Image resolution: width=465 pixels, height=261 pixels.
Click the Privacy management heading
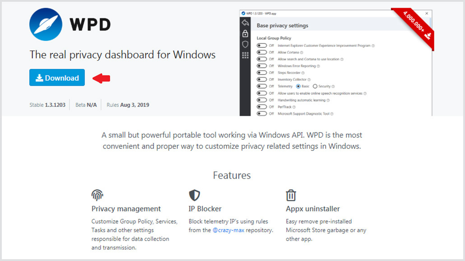pyautogui.click(x=126, y=209)
